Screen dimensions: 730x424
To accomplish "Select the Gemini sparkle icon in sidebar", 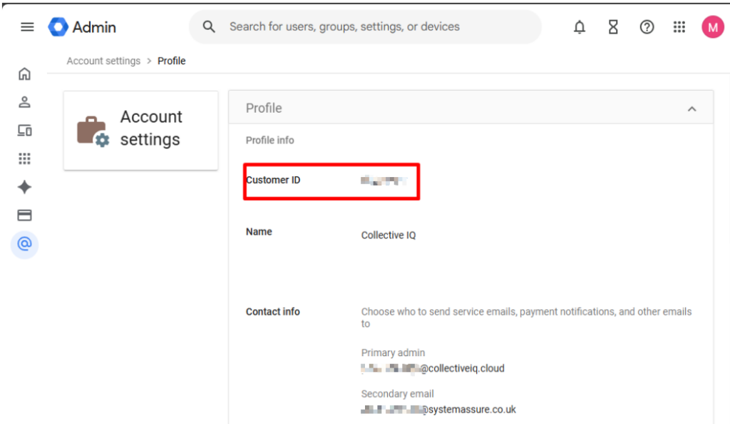I will click(x=25, y=187).
